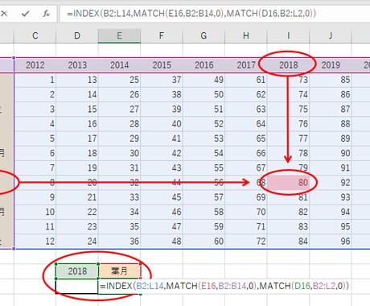Select column H header
This screenshot has height=306, width=370.
coord(246,35)
